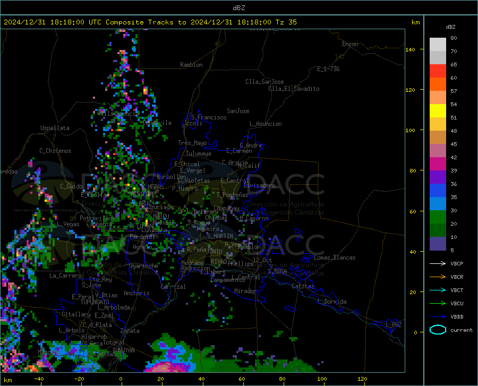Click the Potrerillos place label
This screenshot has width=478, height=386.
point(97,218)
